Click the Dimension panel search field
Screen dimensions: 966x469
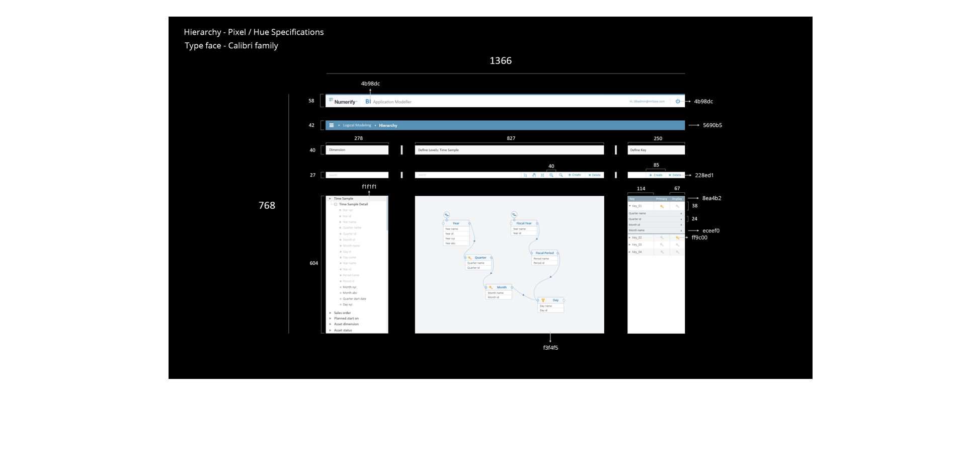[357, 175]
